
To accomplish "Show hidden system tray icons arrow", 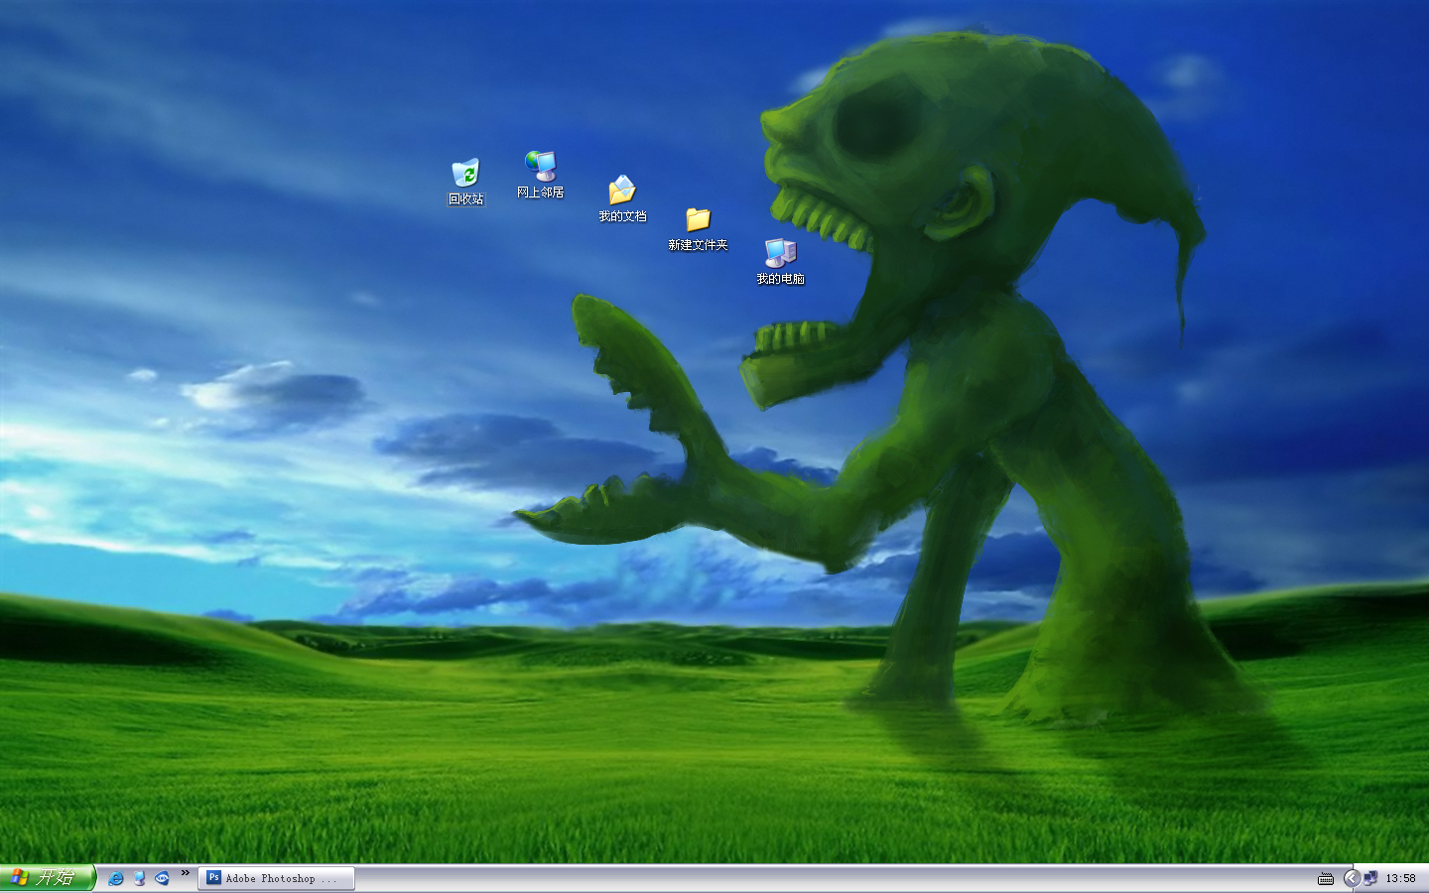I will pyautogui.click(x=1352, y=878).
